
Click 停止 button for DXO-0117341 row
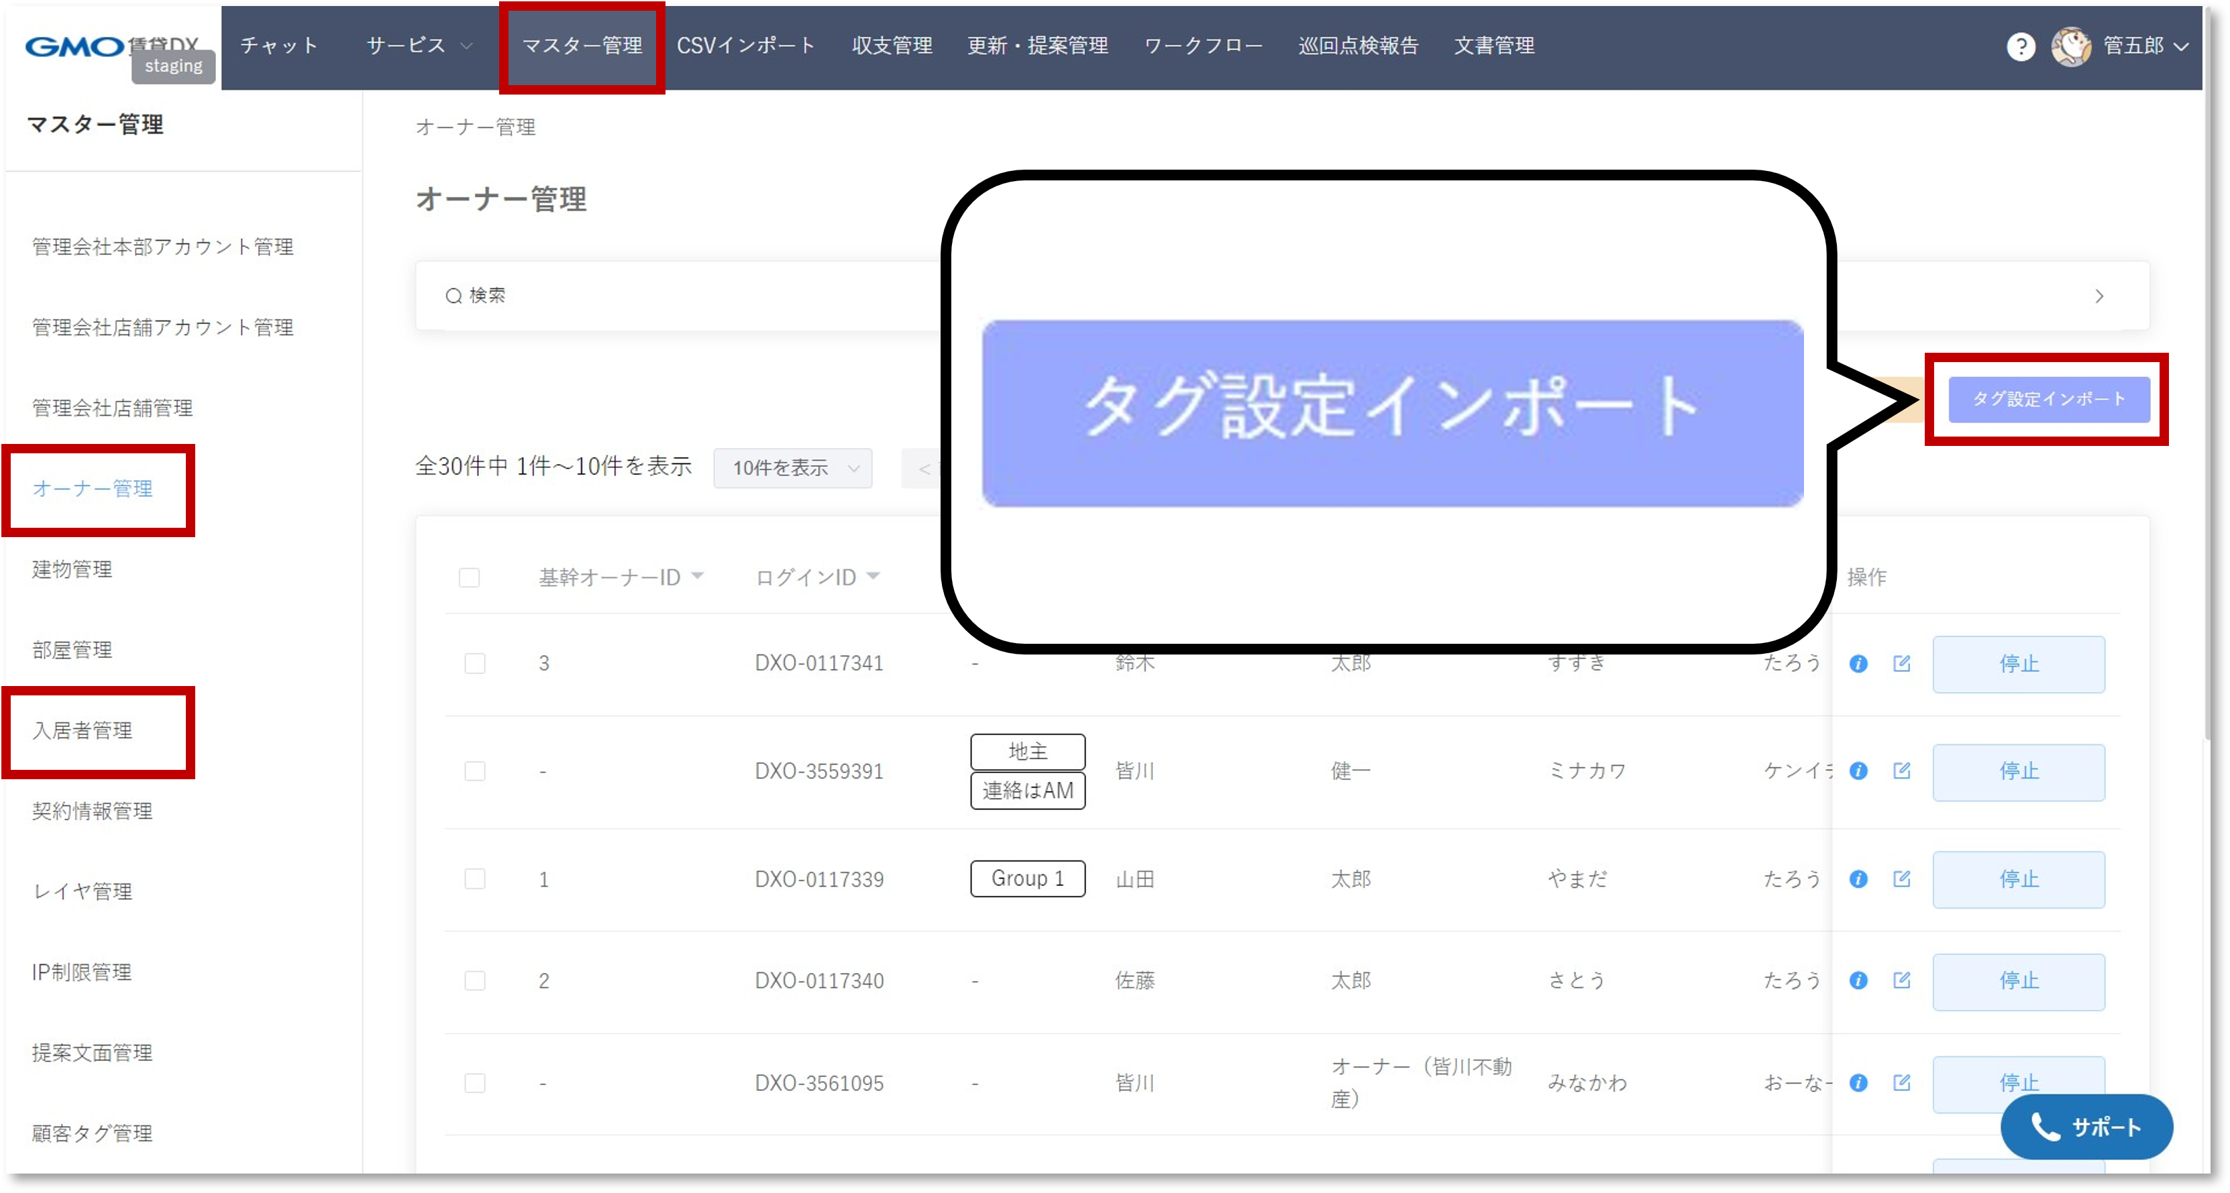tap(2018, 663)
